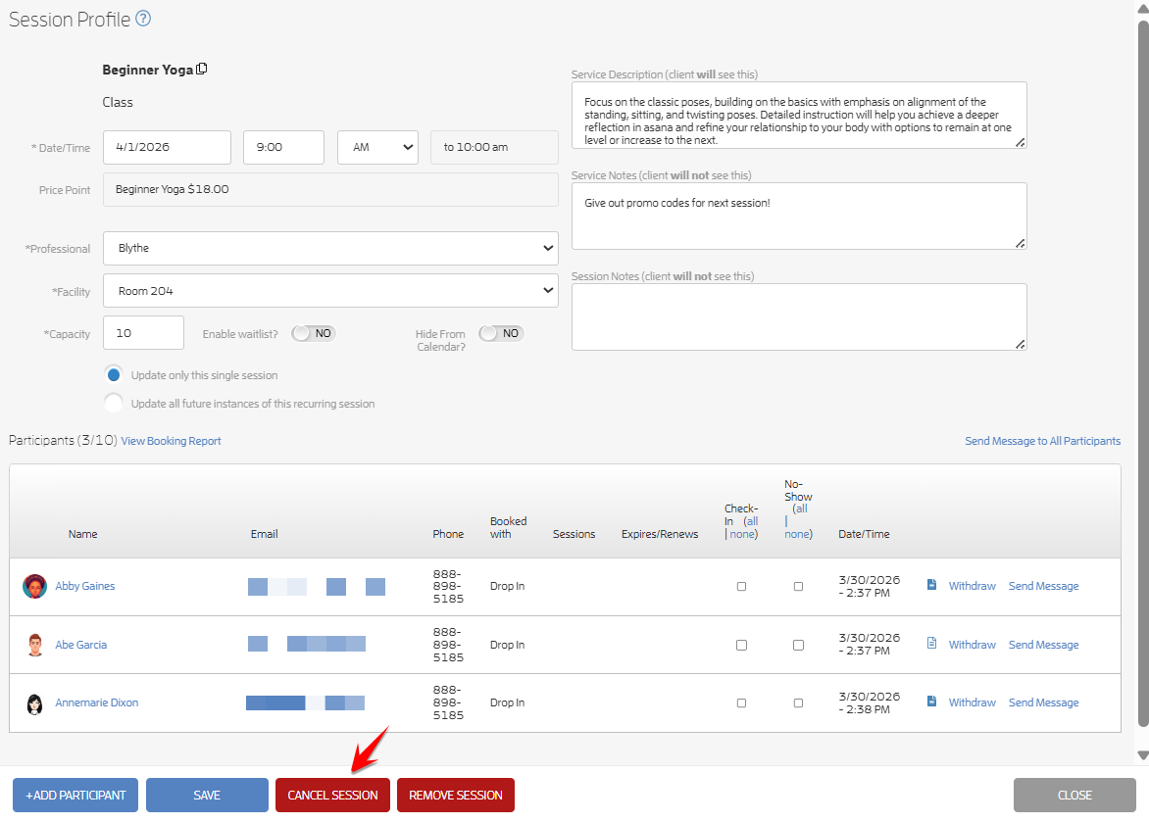The image size is (1149, 823).
Task: Open Abby Gaines avatar picture
Action: (34, 587)
